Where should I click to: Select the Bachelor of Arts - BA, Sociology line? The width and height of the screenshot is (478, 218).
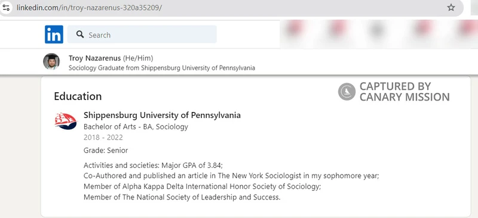click(x=136, y=127)
